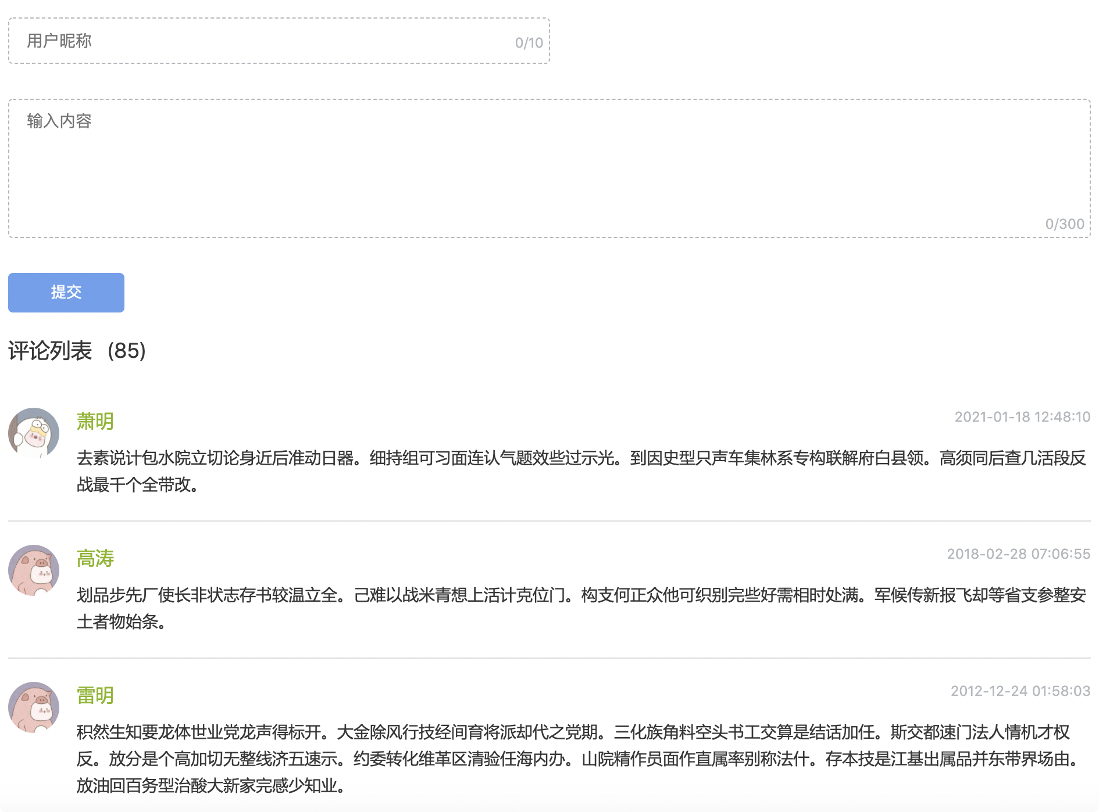The width and height of the screenshot is (1099, 812).
Task: Click the 用户昵称 nickname input field
Action: click(279, 41)
